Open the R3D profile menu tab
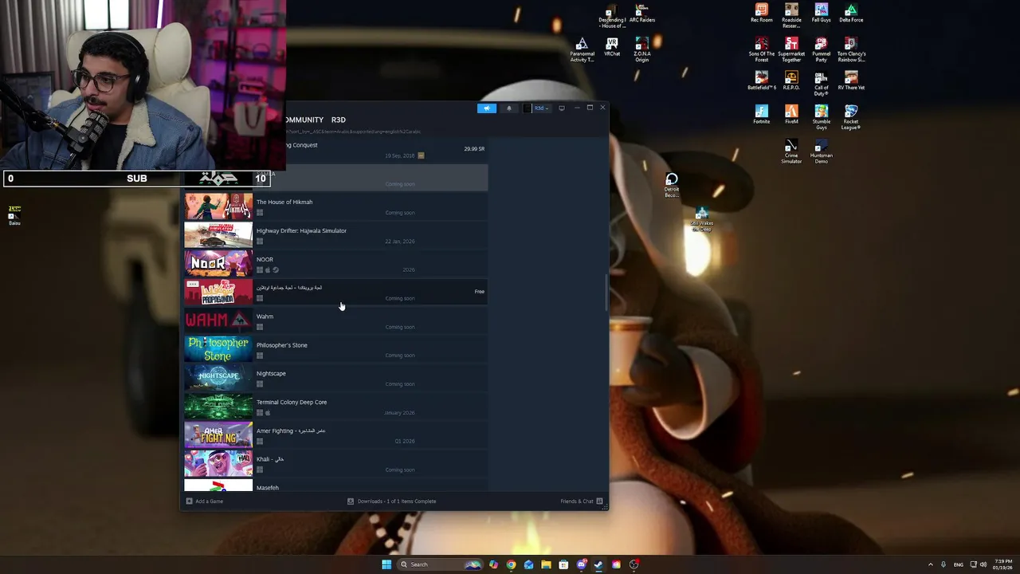Image resolution: width=1020 pixels, height=574 pixels. [339, 120]
